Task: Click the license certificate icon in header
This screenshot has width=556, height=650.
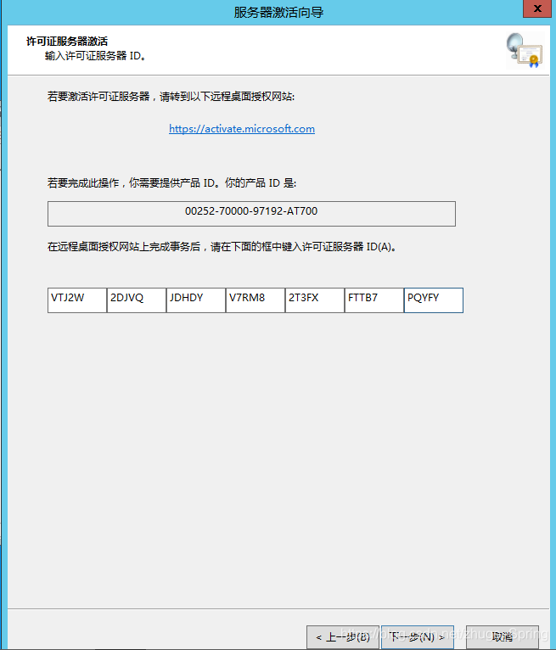Action: [523, 50]
